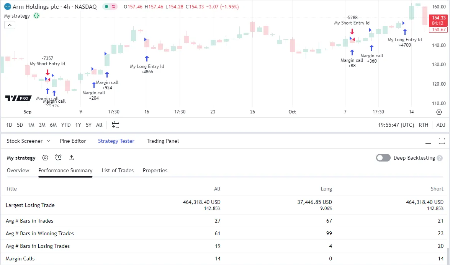Open the Pine Editor tab
Viewport: 450px width, 265px height.
click(x=73, y=141)
